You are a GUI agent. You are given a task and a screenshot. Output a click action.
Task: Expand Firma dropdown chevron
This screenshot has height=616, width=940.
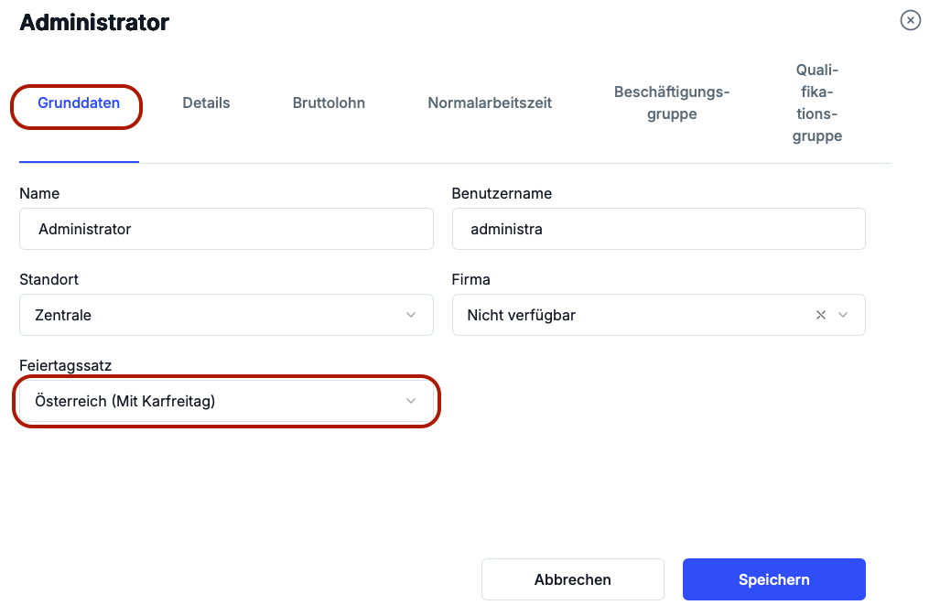[x=844, y=315]
